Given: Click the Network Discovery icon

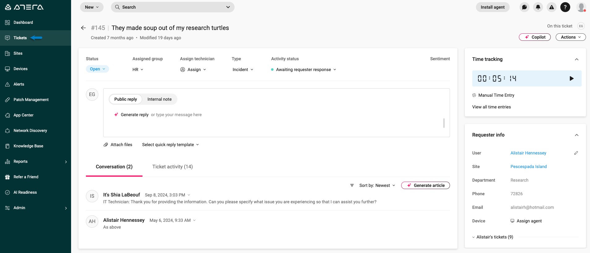Looking at the screenshot, I should click(x=7, y=131).
